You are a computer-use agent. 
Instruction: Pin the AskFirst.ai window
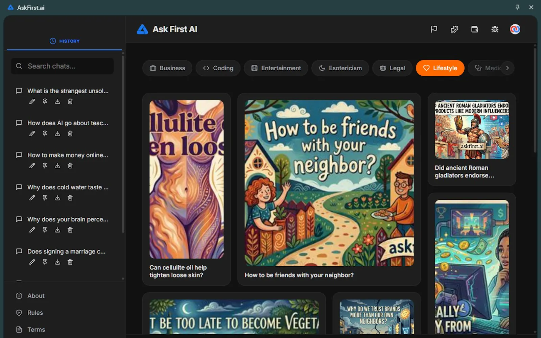tap(518, 7)
